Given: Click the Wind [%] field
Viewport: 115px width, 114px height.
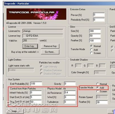Looking at the screenshot, I should (x=70, y=97).
